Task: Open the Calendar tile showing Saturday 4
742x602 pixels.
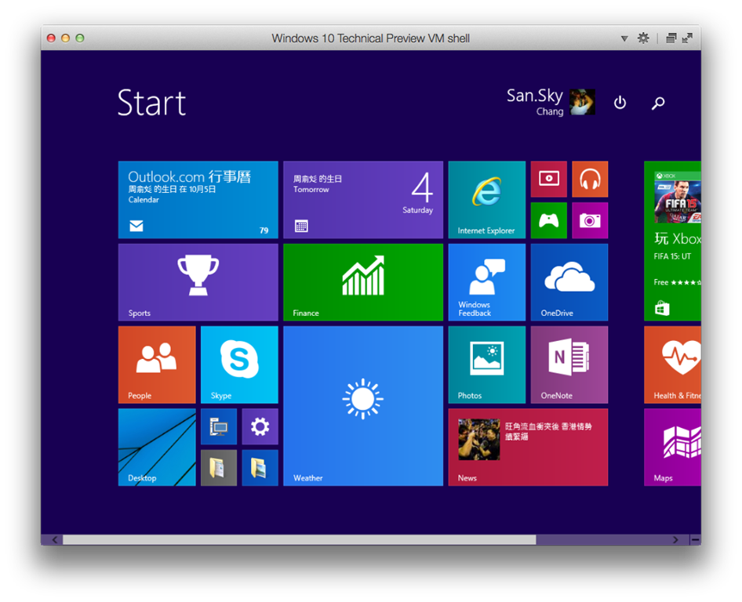Action: pyautogui.click(x=363, y=200)
